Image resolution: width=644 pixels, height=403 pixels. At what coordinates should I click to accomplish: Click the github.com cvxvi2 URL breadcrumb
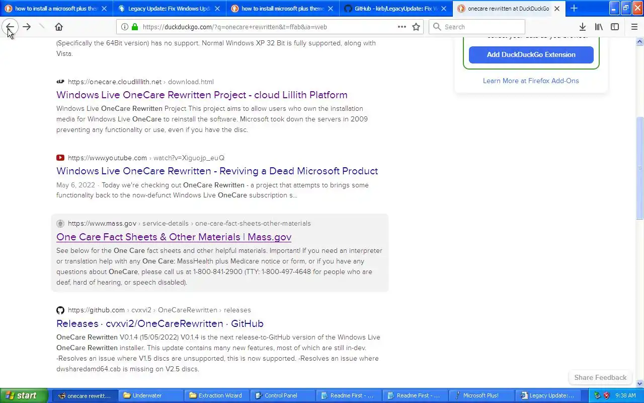[159, 310]
